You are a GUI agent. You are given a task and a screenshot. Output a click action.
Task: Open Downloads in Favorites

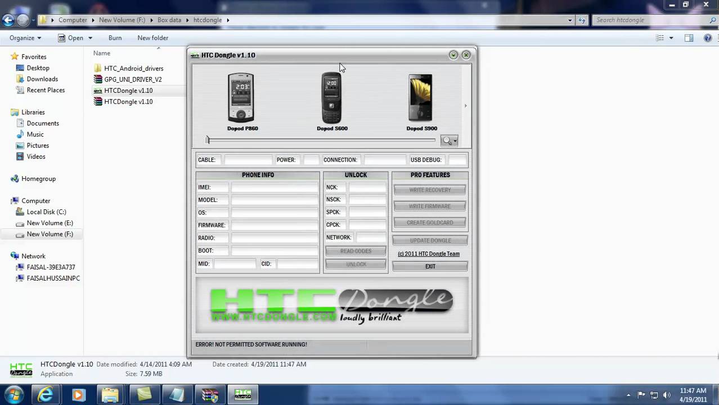pyautogui.click(x=42, y=79)
